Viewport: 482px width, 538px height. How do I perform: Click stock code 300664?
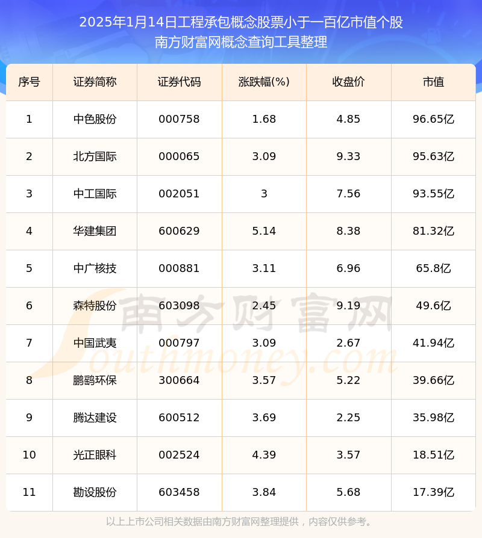179,380
